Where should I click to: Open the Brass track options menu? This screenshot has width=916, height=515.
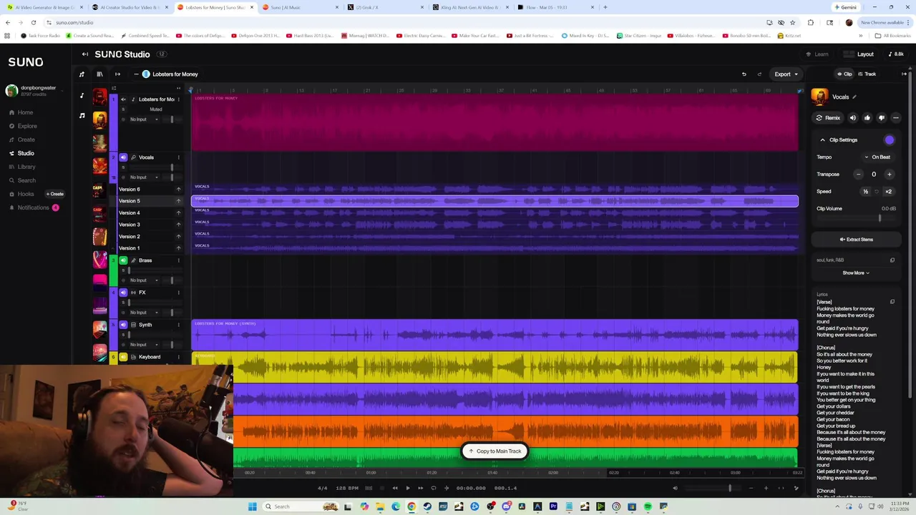pyautogui.click(x=179, y=260)
